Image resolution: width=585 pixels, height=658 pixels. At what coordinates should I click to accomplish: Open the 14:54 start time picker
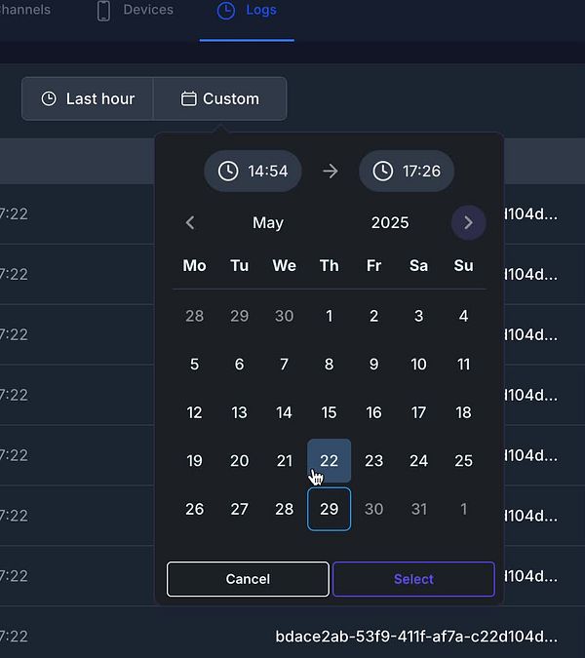pyautogui.click(x=253, y=172)
